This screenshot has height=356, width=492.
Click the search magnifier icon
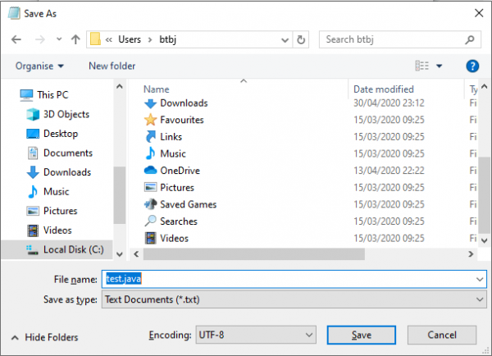(x=469, y=39)
